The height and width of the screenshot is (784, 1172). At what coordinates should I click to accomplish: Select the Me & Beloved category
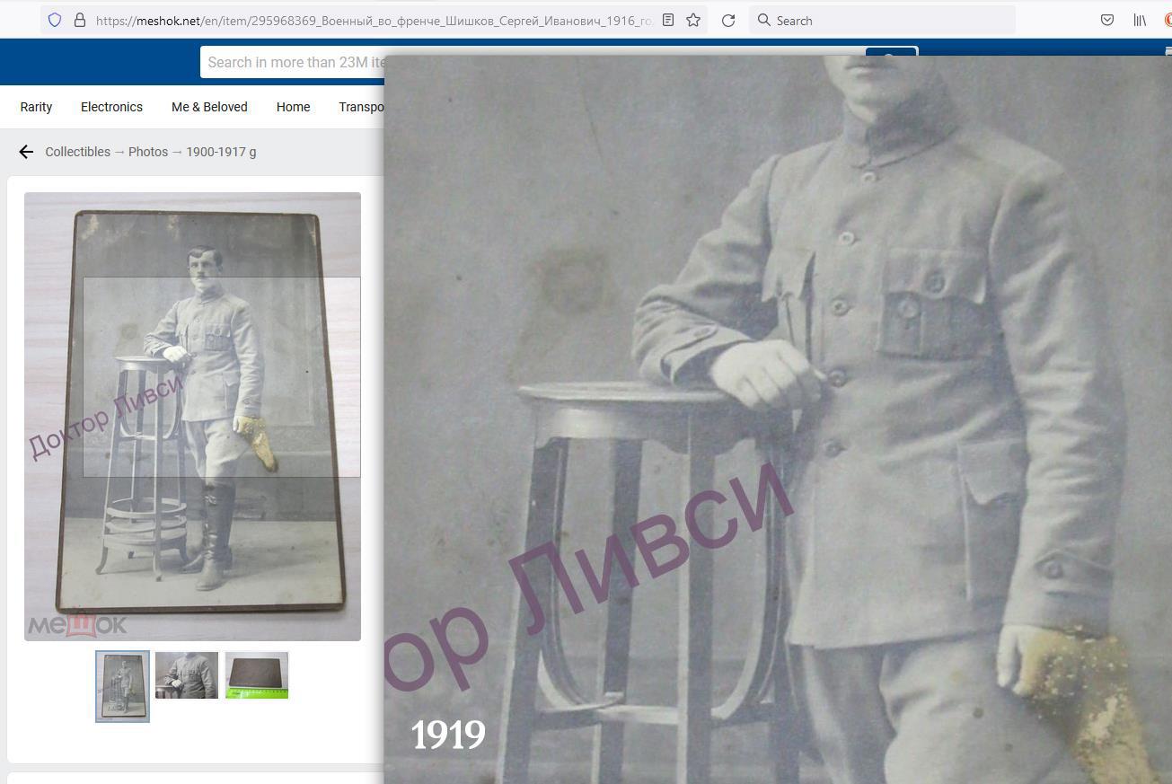209,107
